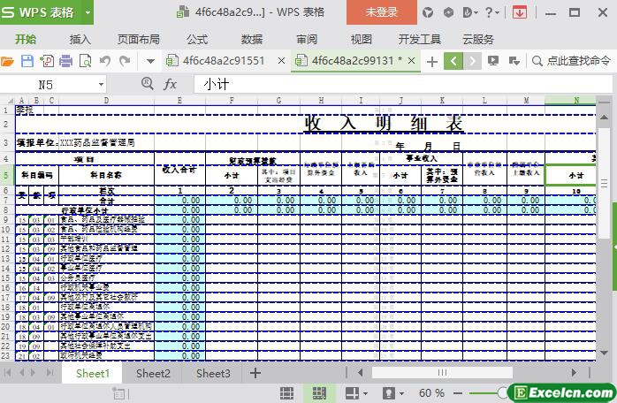Go to next tab with right arrow
Image resolution: width=617 pixels, height=403 pixels.
(472, 61)
